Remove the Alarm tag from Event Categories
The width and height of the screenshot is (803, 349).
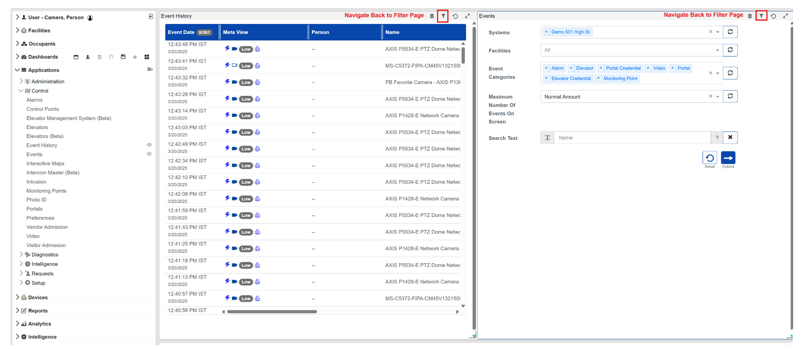546,68
